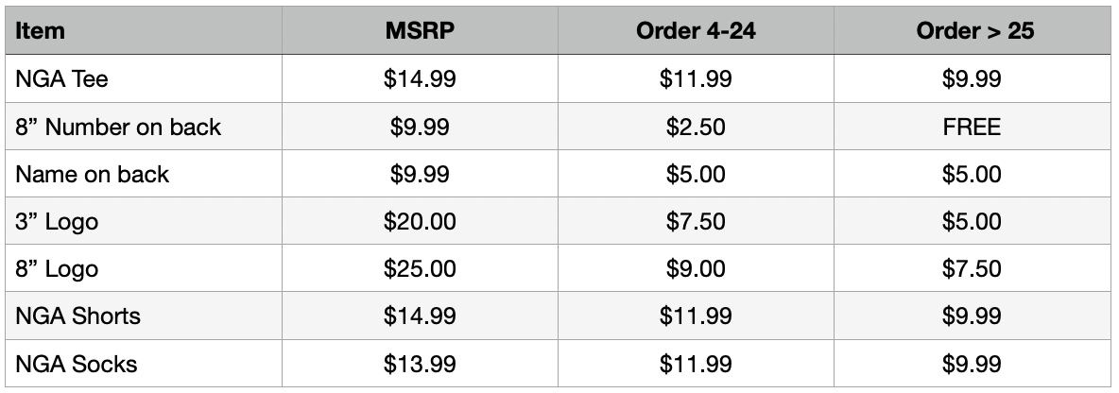Click the Item column header
This screenshot has height=393, width=1119.
(41, 31)
